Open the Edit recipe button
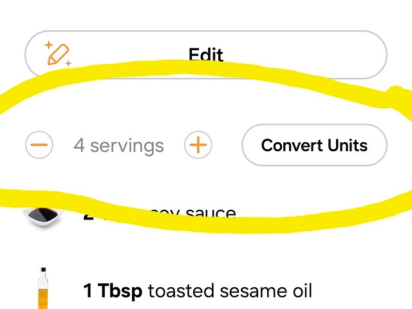The height and width of the screenshot is (309, 412). (205, 55)
